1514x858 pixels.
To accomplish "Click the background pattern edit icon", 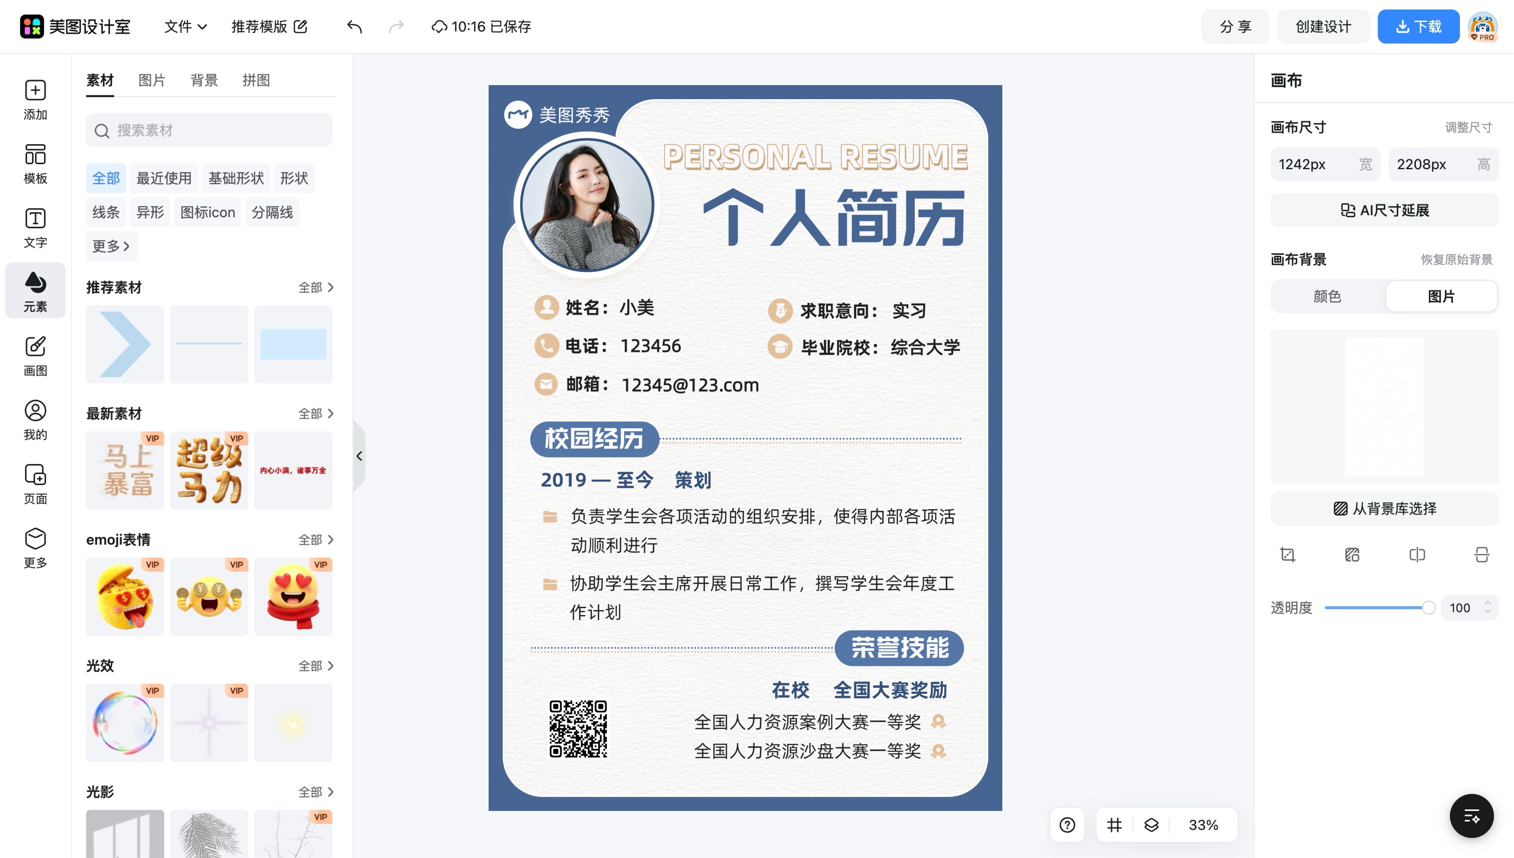I will 1352,555.
